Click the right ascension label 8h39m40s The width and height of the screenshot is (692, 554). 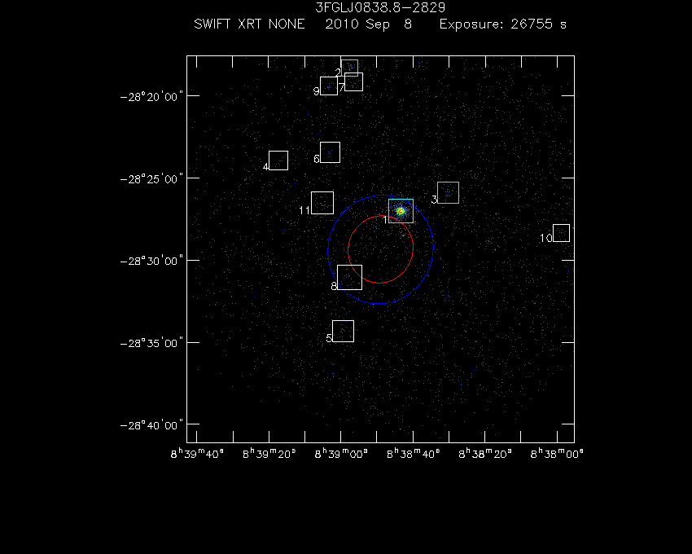(x=197, y=454)
